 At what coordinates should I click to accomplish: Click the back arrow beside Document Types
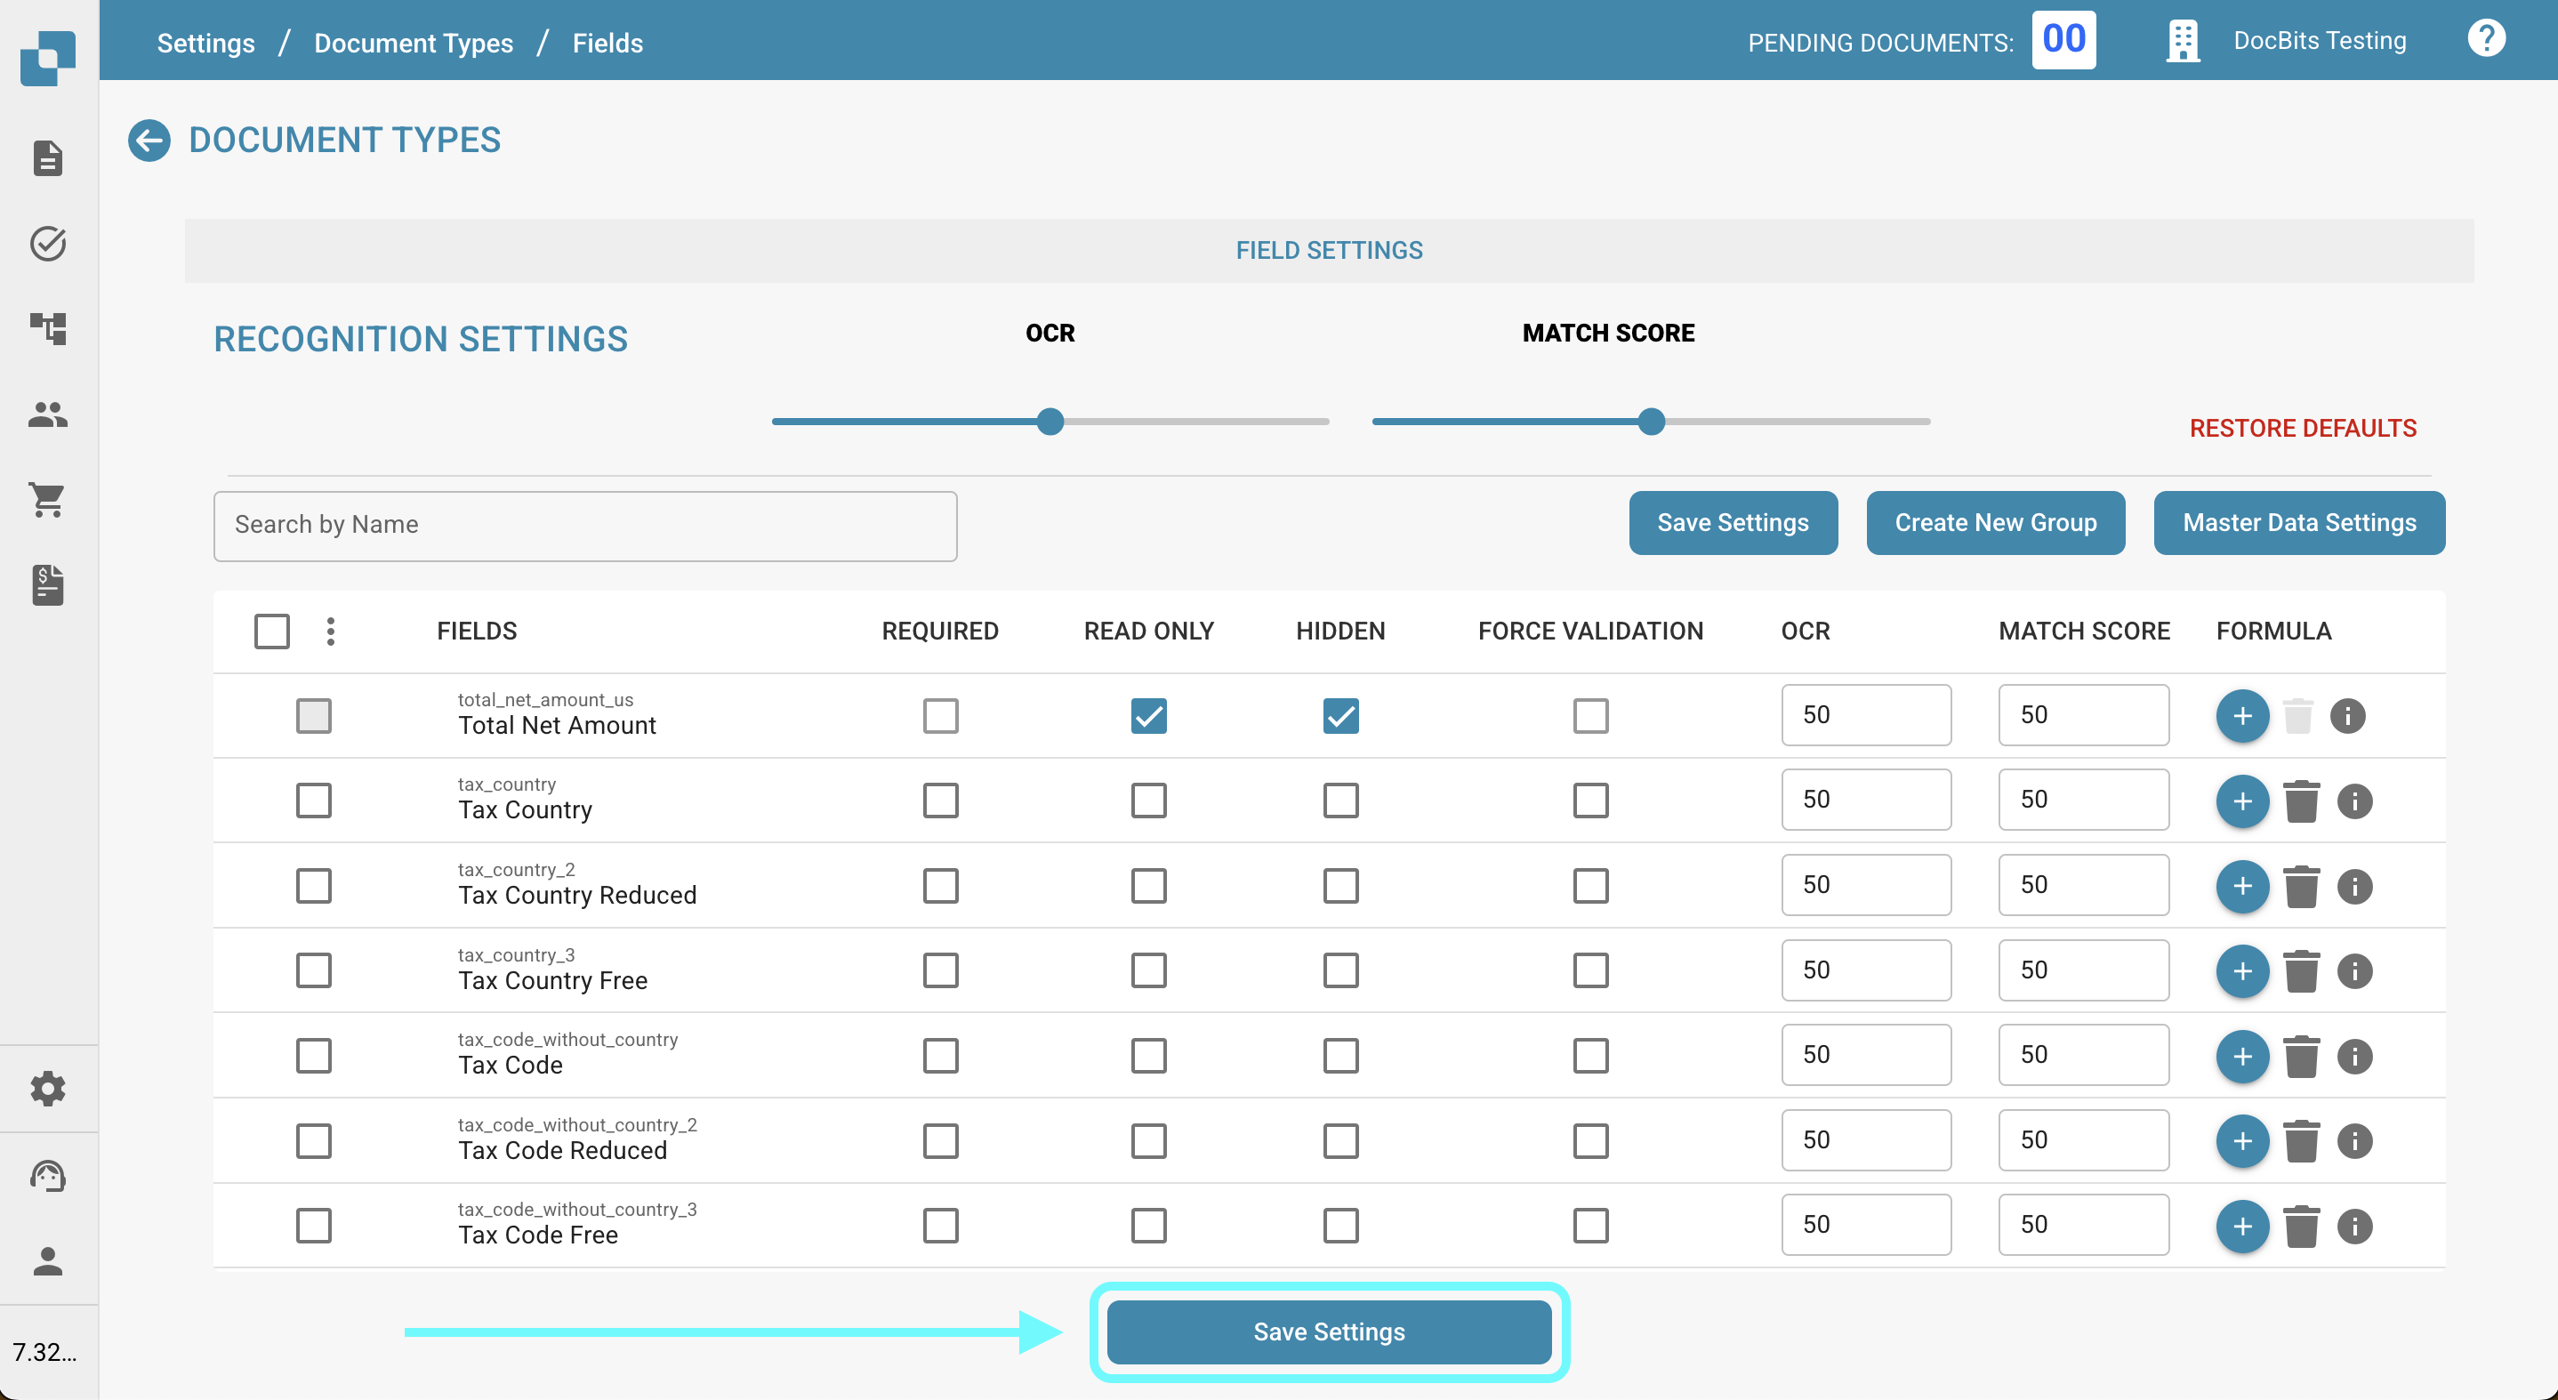(149, 140)
